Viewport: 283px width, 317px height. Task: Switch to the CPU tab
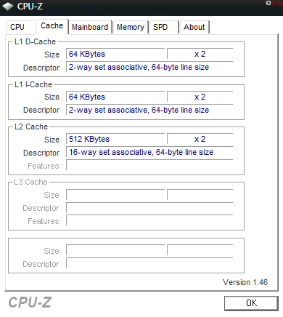click(21, 27)
